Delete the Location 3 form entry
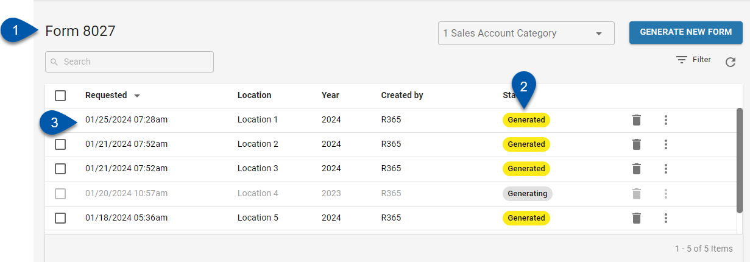This screenshot has width=750, height=262. tap(637, 169)
